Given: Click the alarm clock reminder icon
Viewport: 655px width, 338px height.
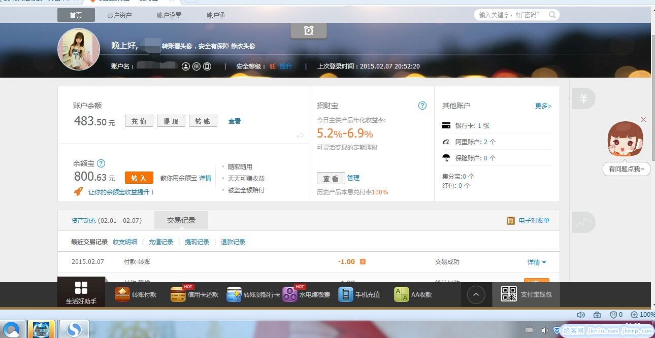Looking at the screenshot, I should click(x=308, y=31).
